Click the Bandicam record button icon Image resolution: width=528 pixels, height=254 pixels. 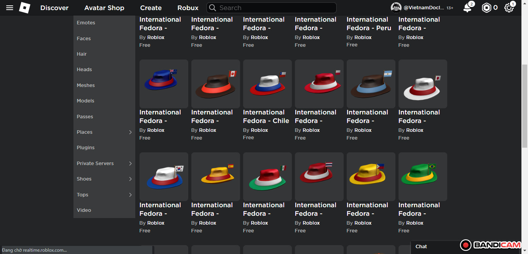pyautogui.click(x=466, y=245)
